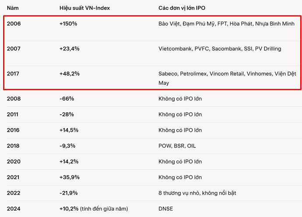The width and height of the screenshot is (302, 217).
Task: Select the 2008 year cell
Action: point(14,99)
